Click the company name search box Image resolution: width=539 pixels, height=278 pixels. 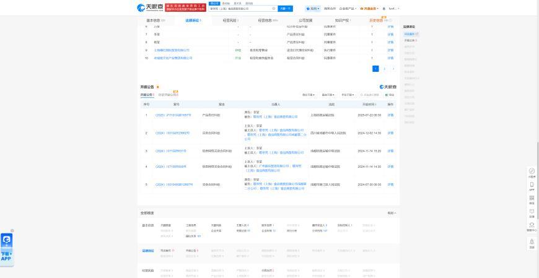point(243,9)
